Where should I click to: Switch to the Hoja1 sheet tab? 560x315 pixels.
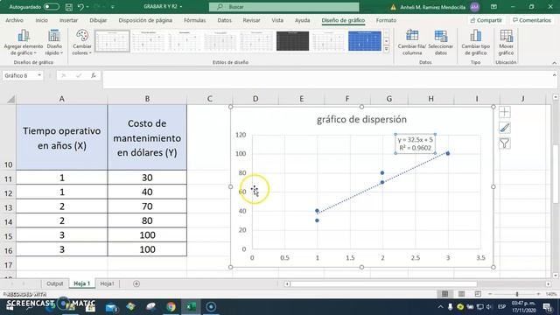107,283
